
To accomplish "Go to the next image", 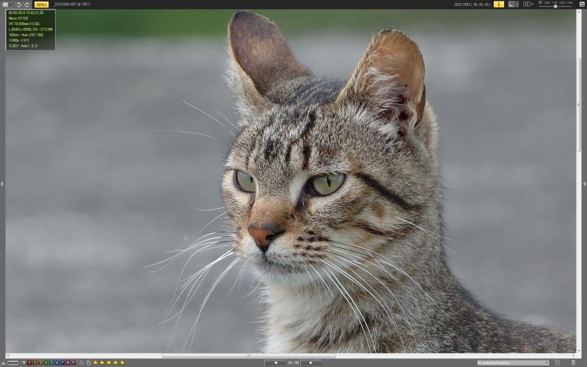I will point(310,363).
